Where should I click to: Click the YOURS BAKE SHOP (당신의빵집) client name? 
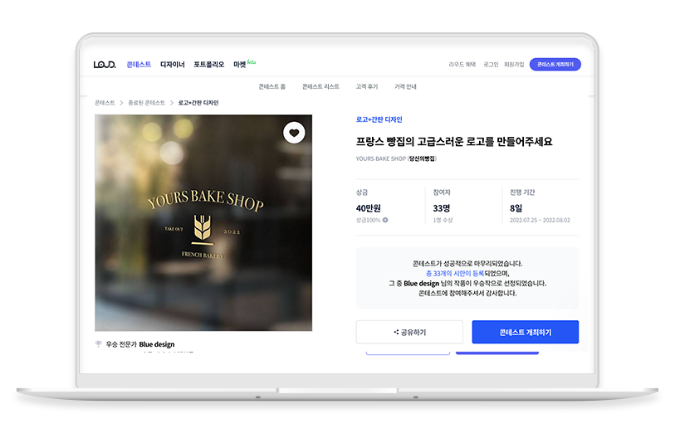pos(396,158)
